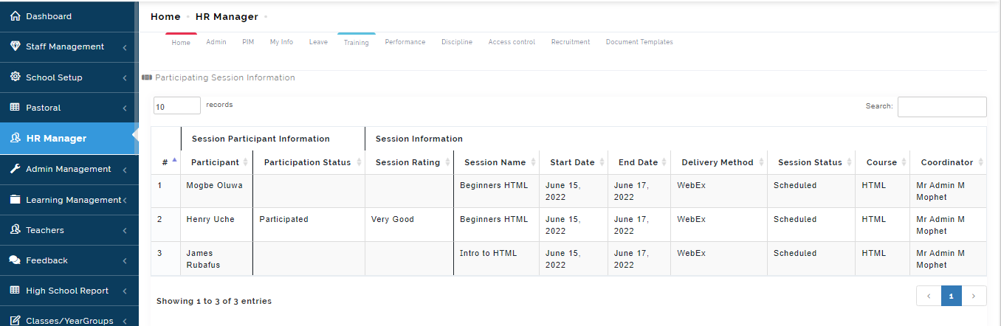Sort table by the # column
The width and height of the screenshot is (1001, 326).
(x=166, y=162)
